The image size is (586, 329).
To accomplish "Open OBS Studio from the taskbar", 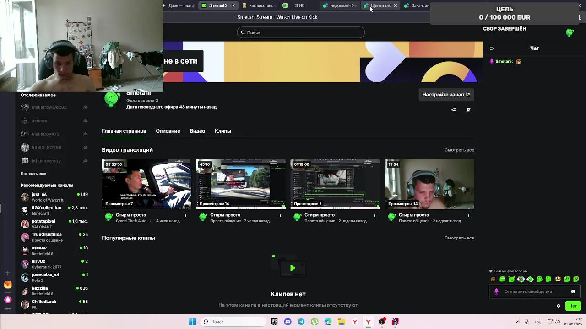I will pos(382,322).
